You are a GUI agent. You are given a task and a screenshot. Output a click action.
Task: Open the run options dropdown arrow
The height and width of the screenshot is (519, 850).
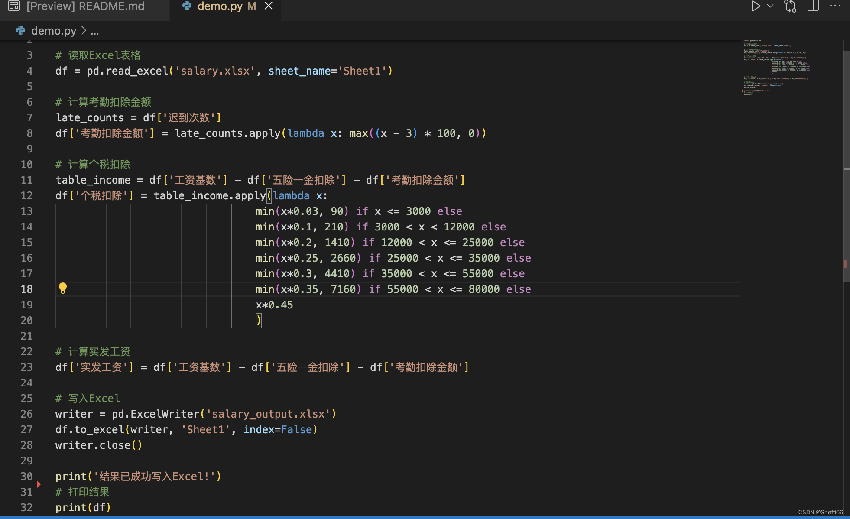(770, 6)
